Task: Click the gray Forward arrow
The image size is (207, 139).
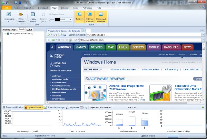Action: 59,40
